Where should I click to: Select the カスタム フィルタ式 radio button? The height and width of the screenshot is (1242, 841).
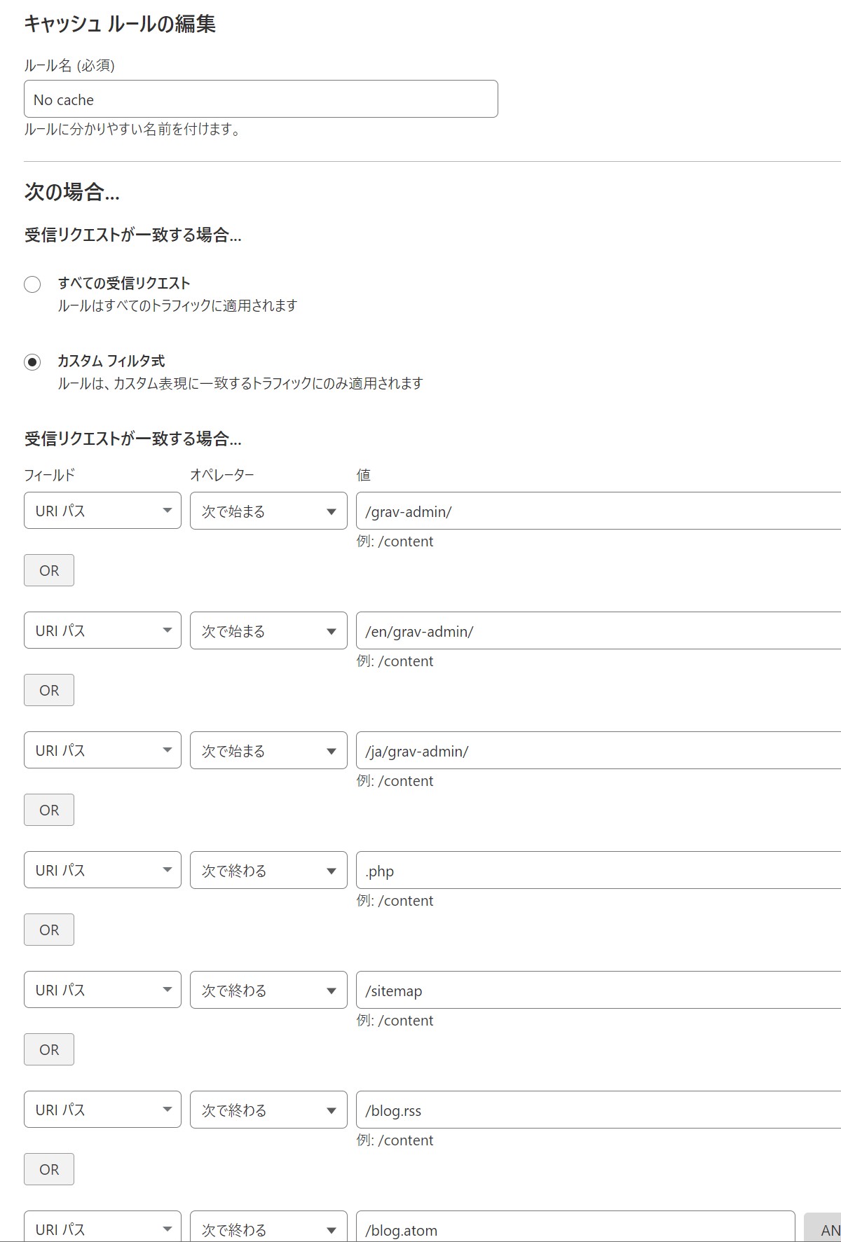(x=32, y=362)
